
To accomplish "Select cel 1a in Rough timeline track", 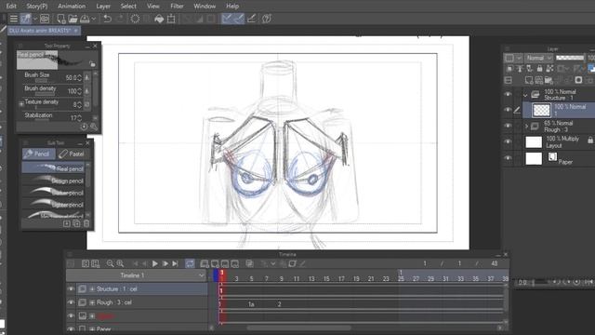I will 251,304.
